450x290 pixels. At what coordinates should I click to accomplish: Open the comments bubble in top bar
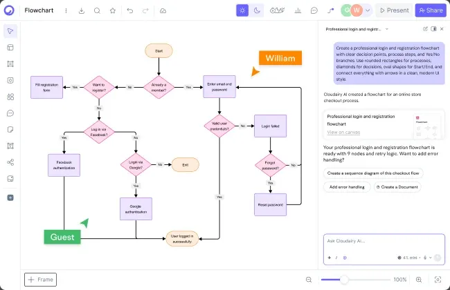[x=314, y=10]
